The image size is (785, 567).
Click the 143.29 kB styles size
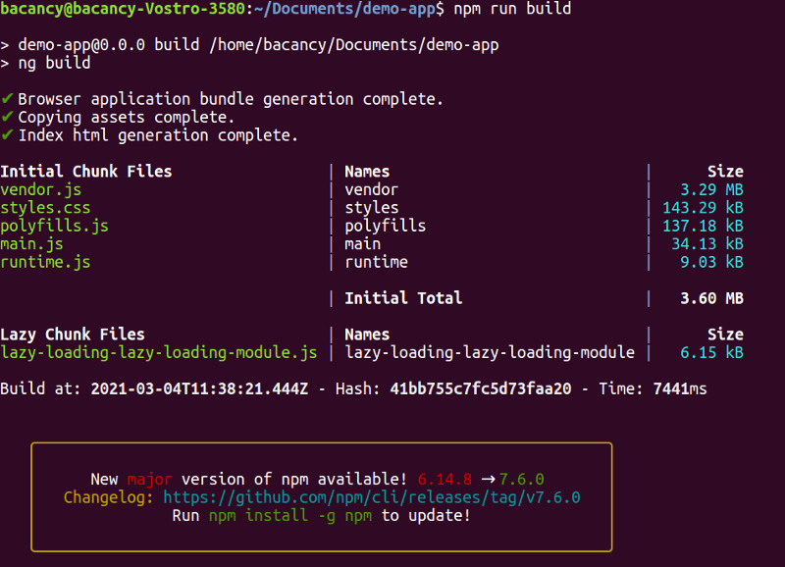coord(703,208)
